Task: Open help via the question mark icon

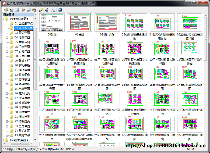Action: click(60, 10)
